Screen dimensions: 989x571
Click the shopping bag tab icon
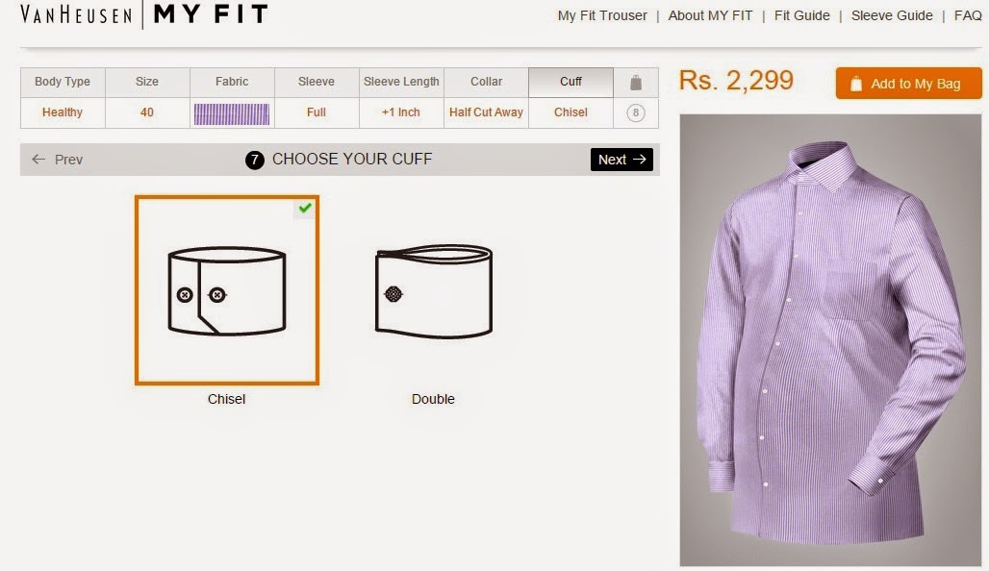pyautogui.click(x=636, y=83)
